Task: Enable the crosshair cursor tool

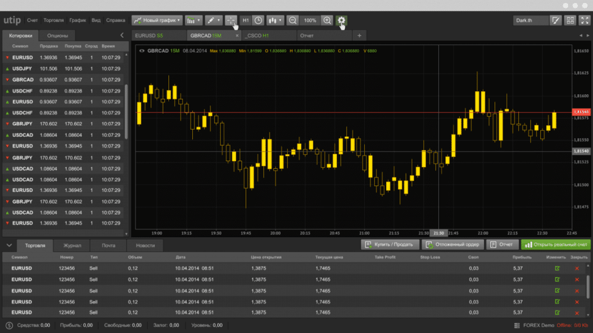Action: click(231, 21)
